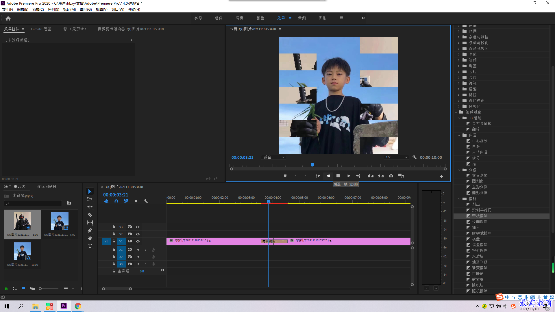Toggle timeline Snap magnet icon
This screenshot has width=555, height=312.
(x=116, y=201)
